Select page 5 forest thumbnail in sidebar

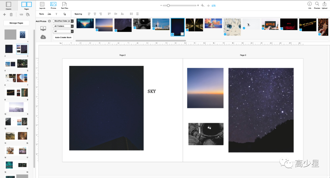pos(22,63)
